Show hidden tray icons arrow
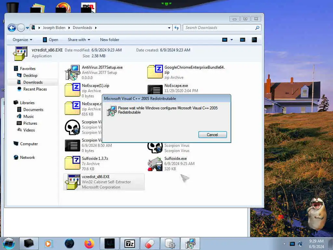 (x=284, y=244)
